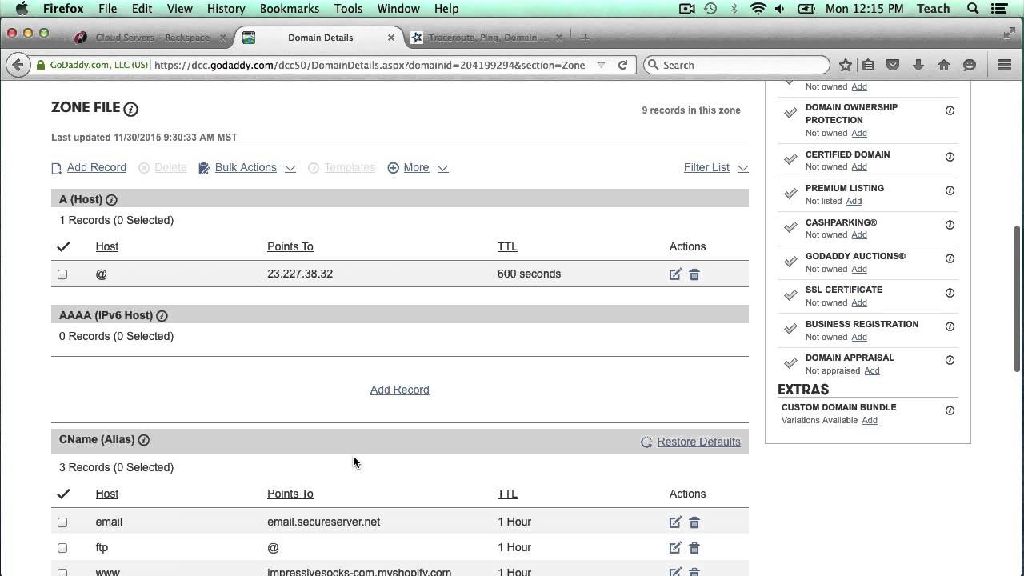Add Domain Appraisal link

(x=872, y=371)
